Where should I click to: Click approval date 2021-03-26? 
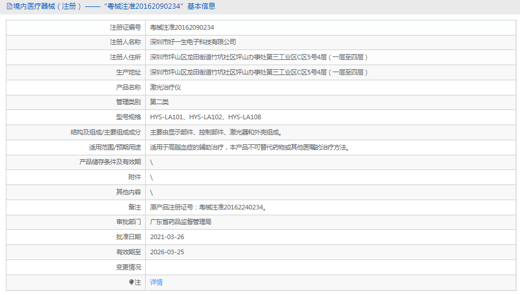tap(167, 237)
